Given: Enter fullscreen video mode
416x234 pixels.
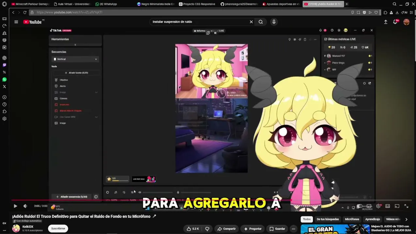Looking at the screenshot, I should pos(406,206).
